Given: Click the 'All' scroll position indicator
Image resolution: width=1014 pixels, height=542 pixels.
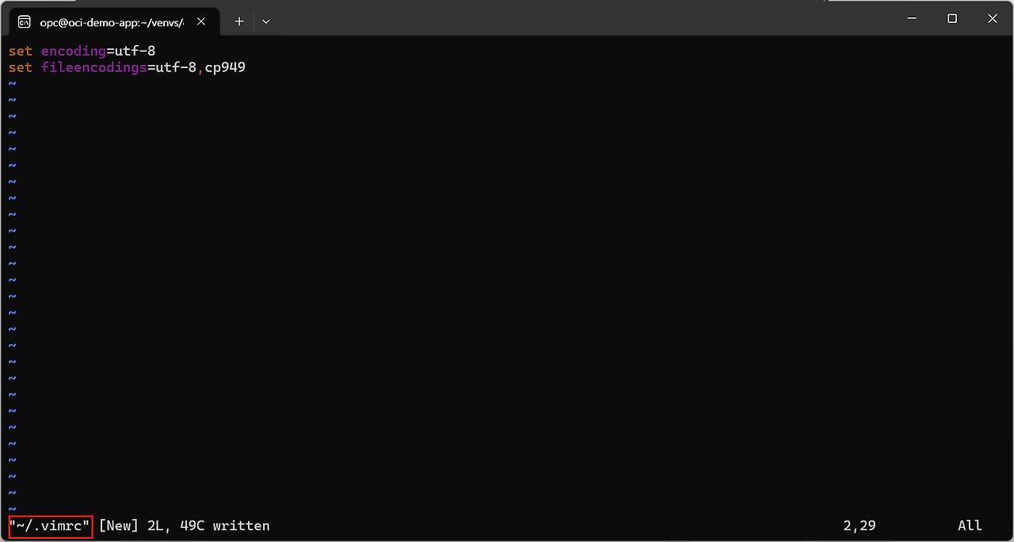Looking at the screenshot, I should (x=970, y=525).
